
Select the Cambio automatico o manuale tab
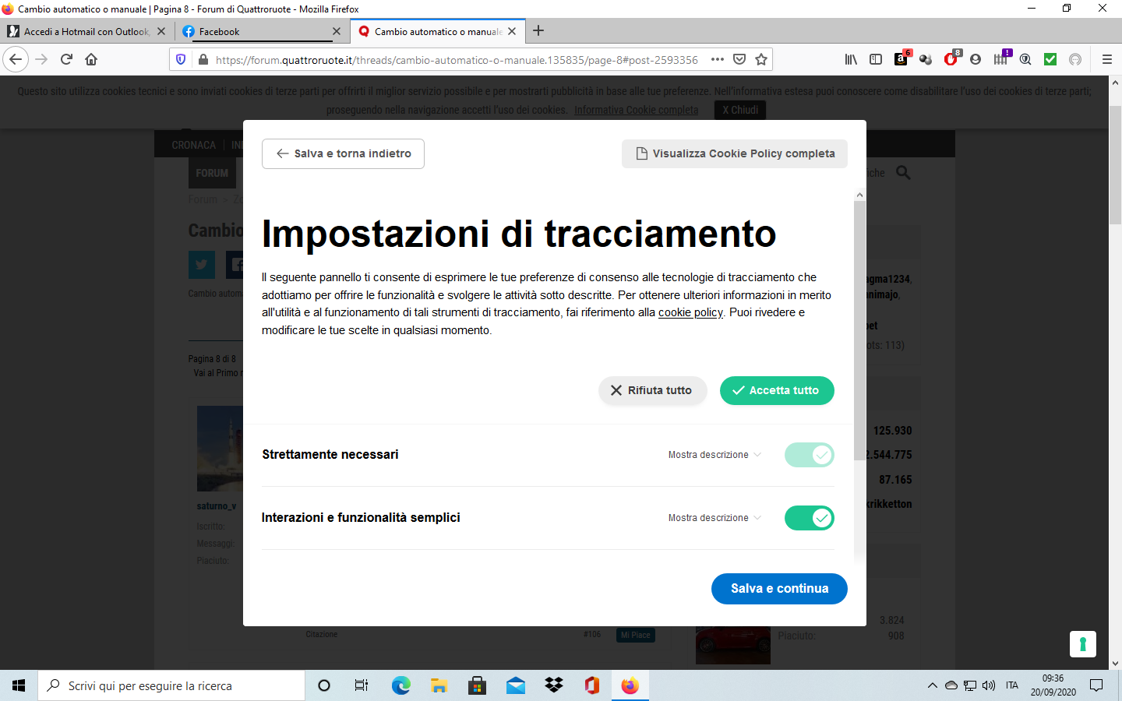coord(436,31)
